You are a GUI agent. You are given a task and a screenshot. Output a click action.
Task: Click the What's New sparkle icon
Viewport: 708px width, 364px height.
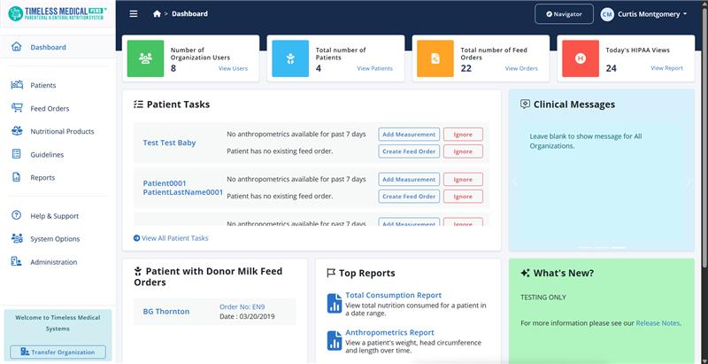[525, 273]
